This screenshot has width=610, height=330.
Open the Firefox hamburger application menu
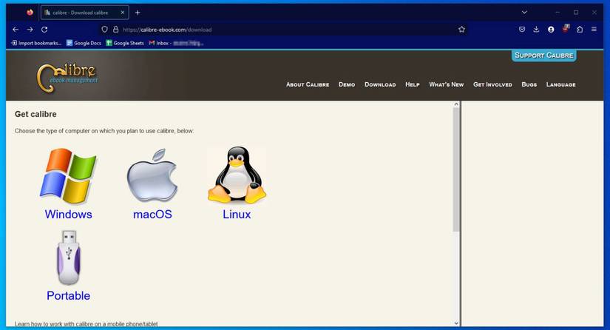pyautogui.click(x=594, y=29)
